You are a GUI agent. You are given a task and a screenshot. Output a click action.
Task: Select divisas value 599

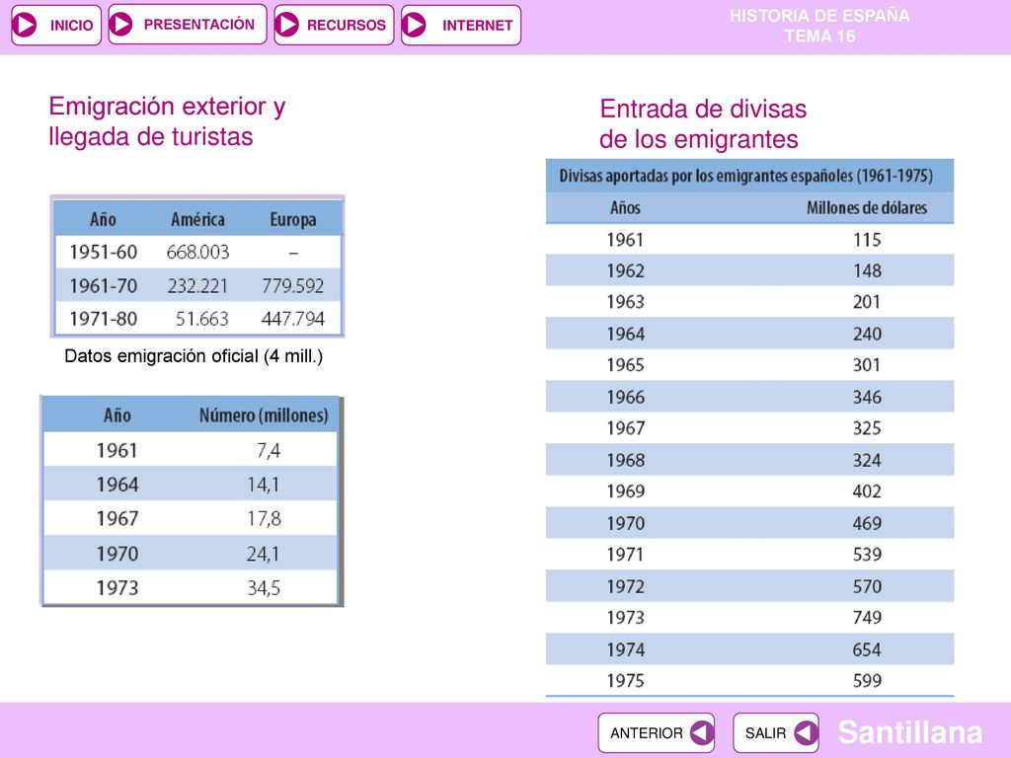[x=867, y=681]
